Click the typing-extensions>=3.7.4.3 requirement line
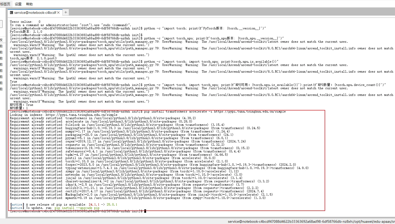Viewport: 395px width, 224px height. (159, 168)
